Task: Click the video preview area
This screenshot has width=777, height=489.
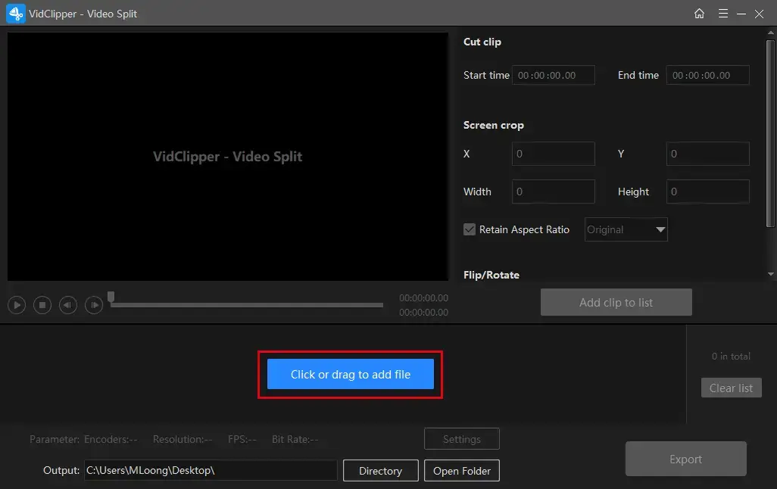Action: 228,157
